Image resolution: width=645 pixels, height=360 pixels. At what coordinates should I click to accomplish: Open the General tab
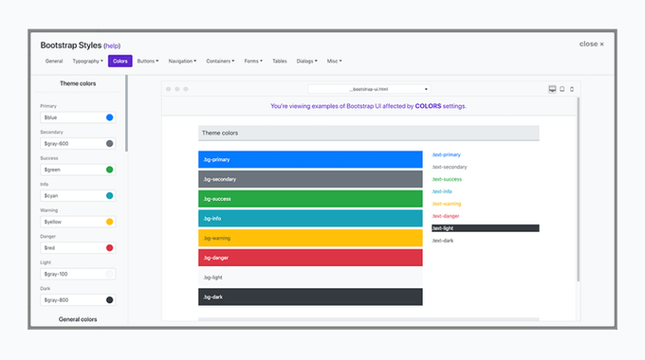point(54,61)
